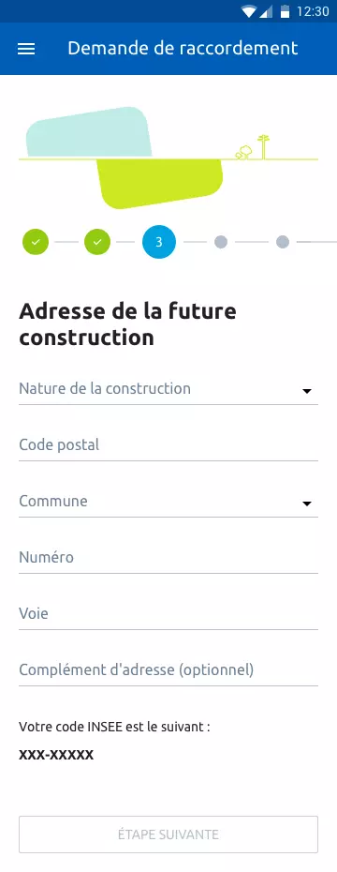Open the Commune selection field

(168, 502)
